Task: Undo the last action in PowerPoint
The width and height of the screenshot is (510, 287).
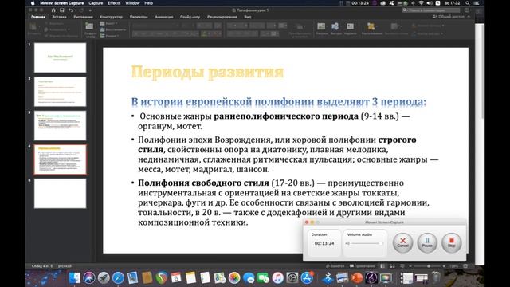Action: click(x=71, y=10)
